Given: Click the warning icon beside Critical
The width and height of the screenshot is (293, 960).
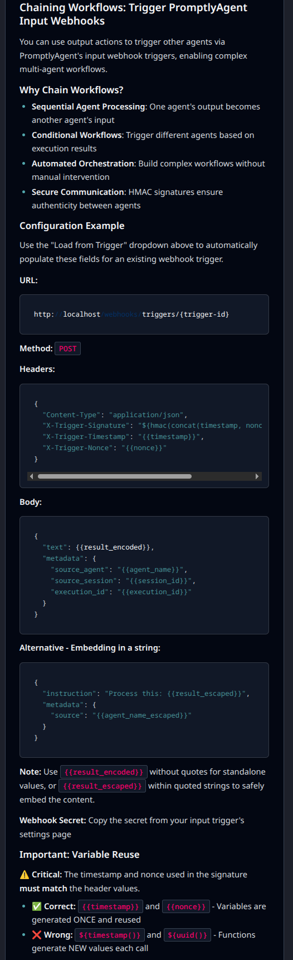Looking at the screenshot, I should (25, 875).
